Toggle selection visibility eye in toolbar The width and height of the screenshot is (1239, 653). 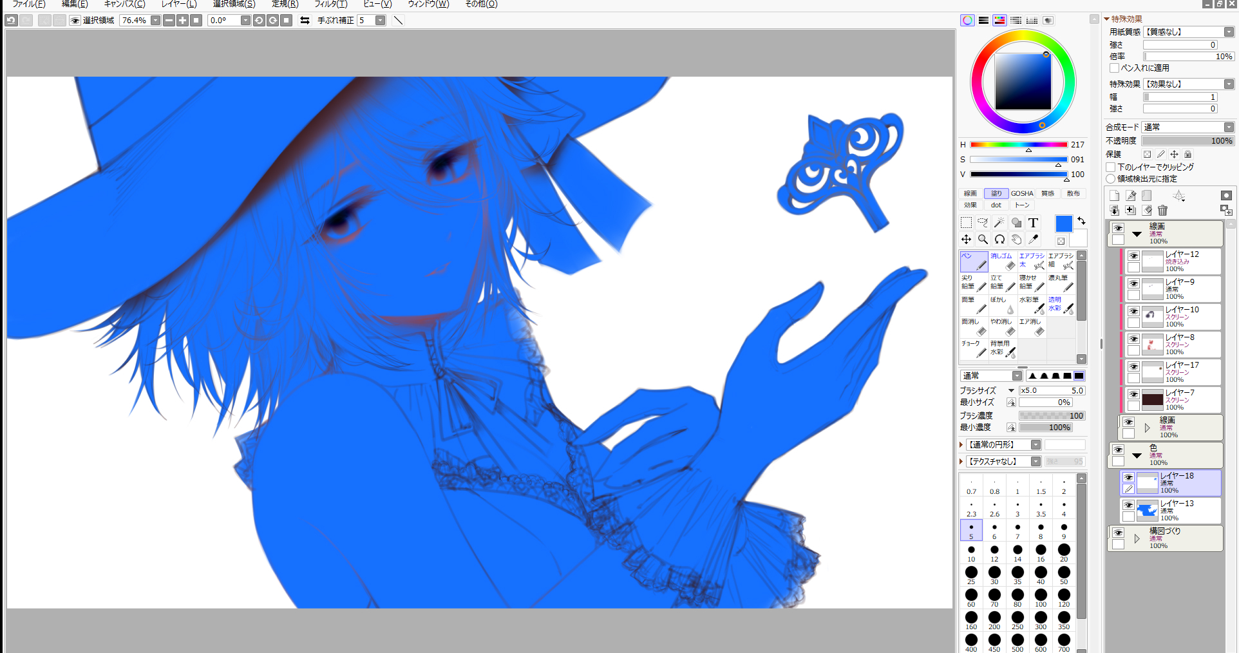(75, 21)
